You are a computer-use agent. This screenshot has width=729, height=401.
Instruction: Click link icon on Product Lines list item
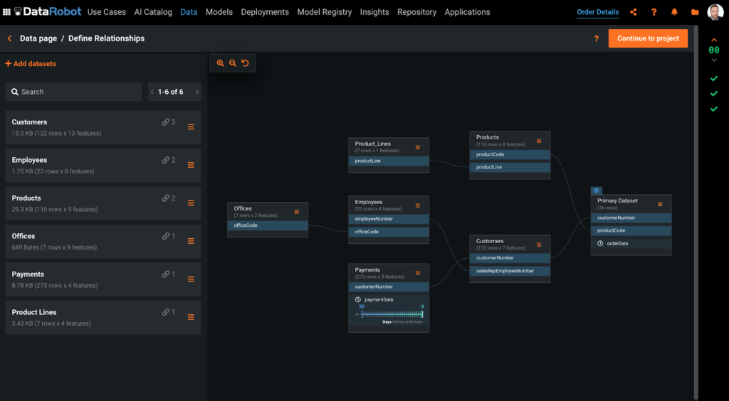coord(165,312)
